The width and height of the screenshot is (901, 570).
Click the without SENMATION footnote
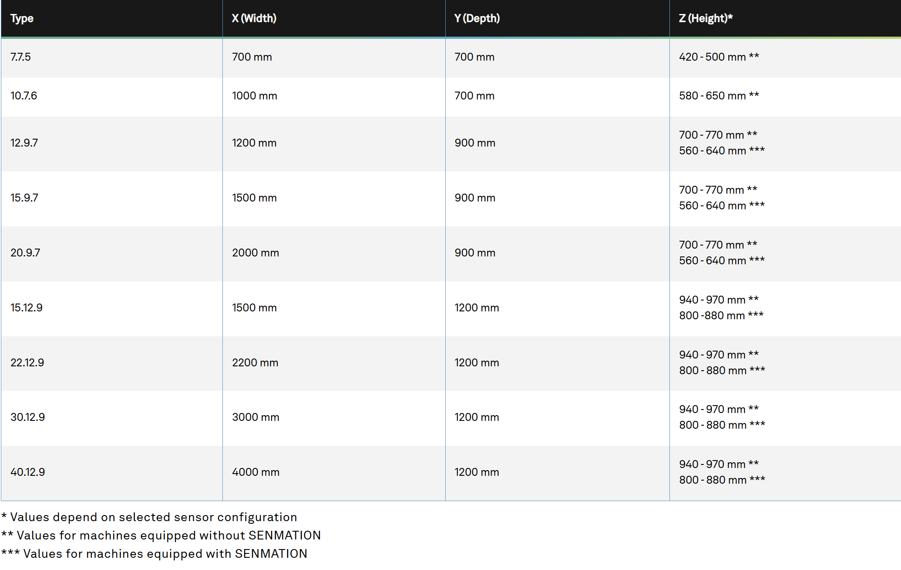coord(161,536)
